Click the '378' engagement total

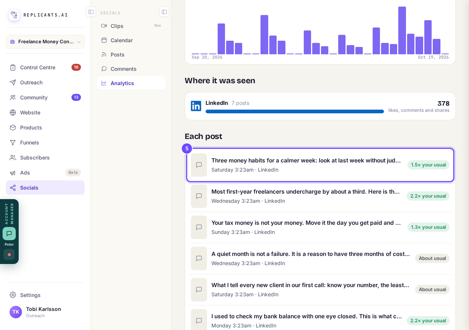click(x=443, y=103)
